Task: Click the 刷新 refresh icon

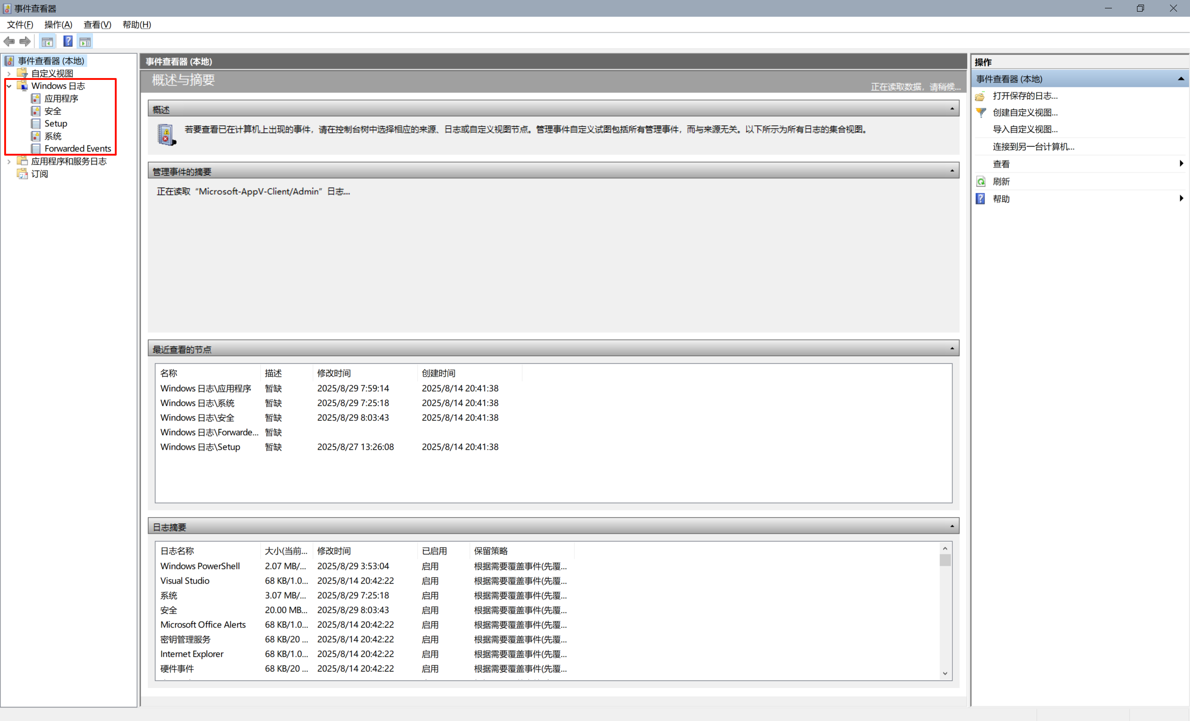Action: [x=980, y=182]
